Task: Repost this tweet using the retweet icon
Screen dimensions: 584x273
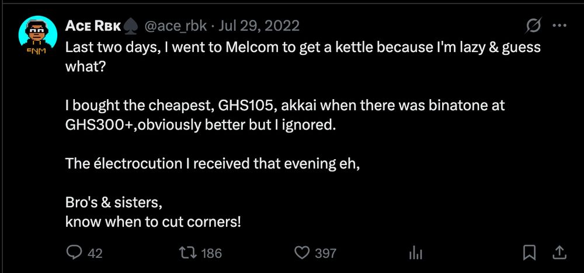Action: [x=189, y=253]
